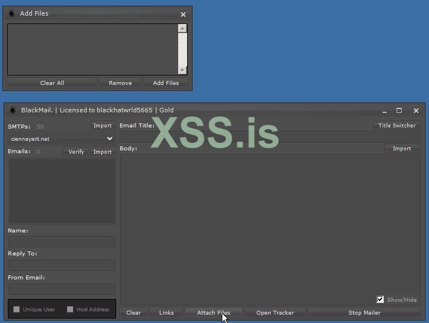Click the Add Files button

point(166,83)
